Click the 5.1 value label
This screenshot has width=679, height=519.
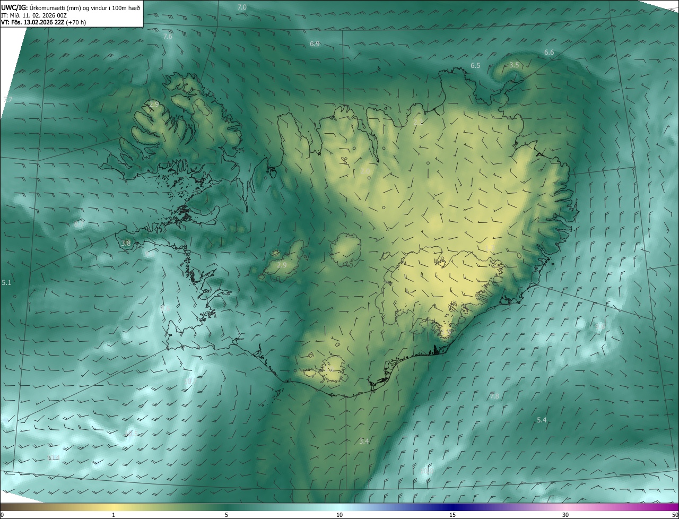[x=6, y=283]
